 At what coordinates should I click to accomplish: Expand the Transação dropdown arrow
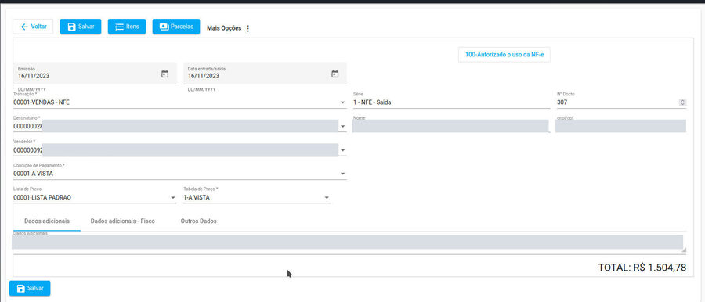342,102
